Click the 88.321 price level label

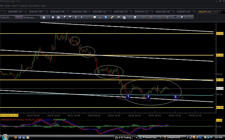point(220,107)
